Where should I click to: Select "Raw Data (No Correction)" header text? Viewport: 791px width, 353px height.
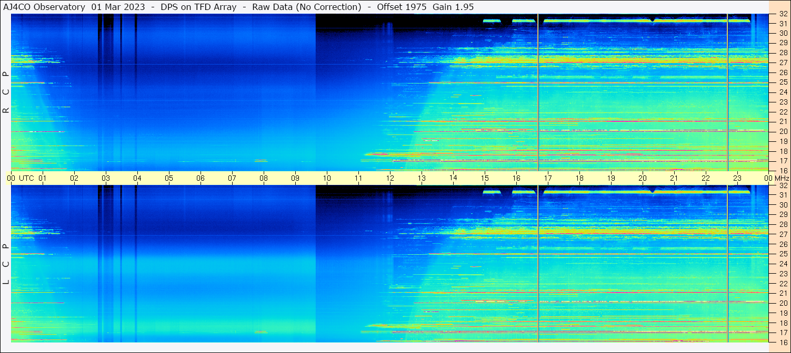[307, 7]
